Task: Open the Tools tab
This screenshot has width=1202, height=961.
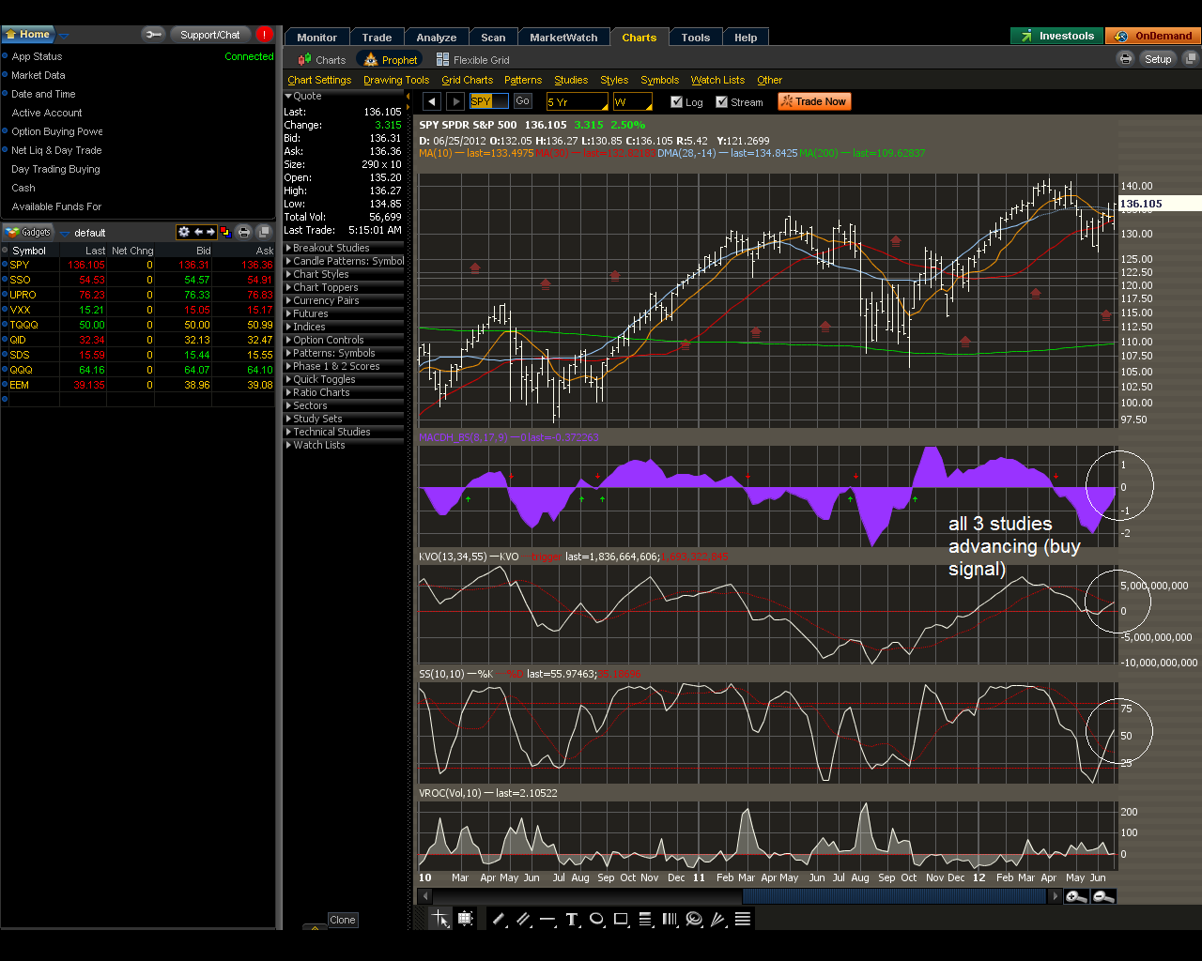Action: pyautogui.click(x=696, y=38)
